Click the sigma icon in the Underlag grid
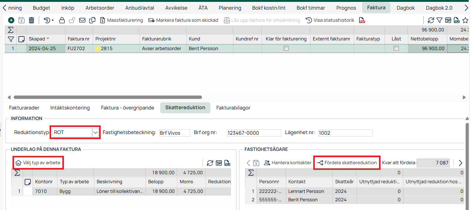The width and height of the screenshot is (470, 210). pyautogui.click(x=17, y=173)
